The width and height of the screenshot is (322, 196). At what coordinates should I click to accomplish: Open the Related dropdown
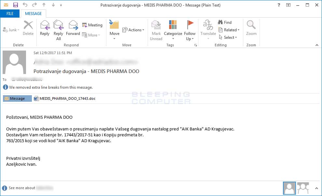(x=229, y=30)
